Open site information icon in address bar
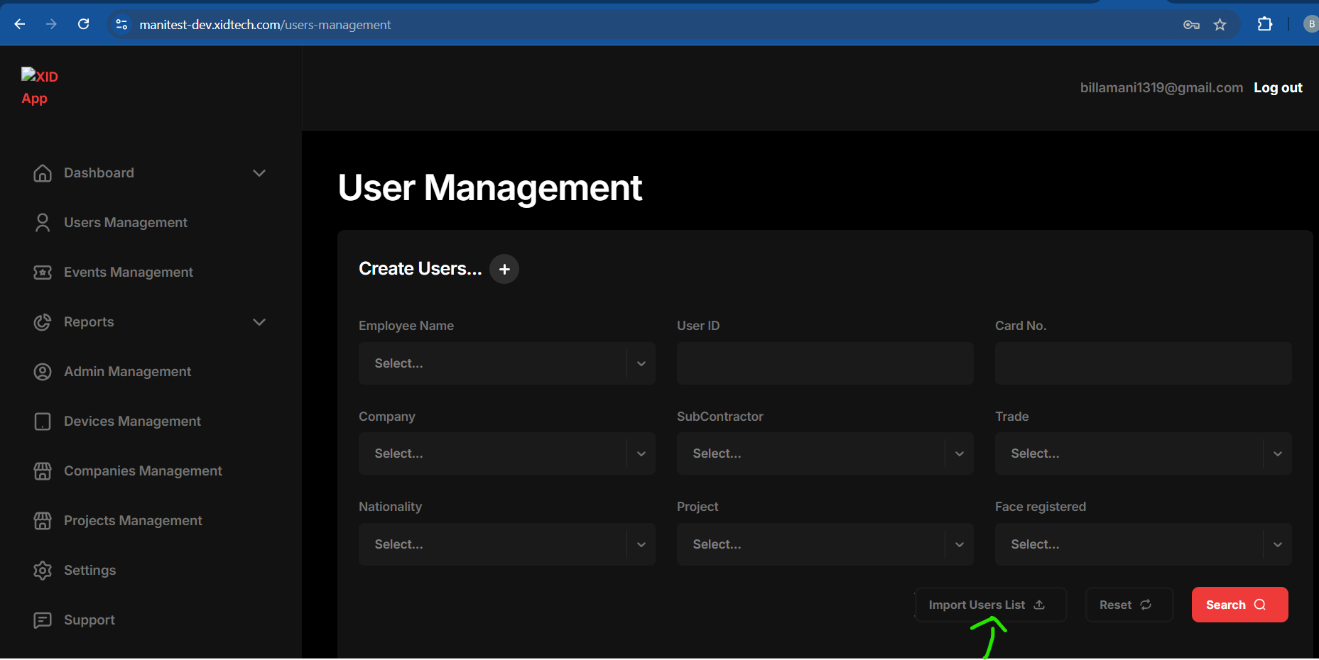 point(121,24)
